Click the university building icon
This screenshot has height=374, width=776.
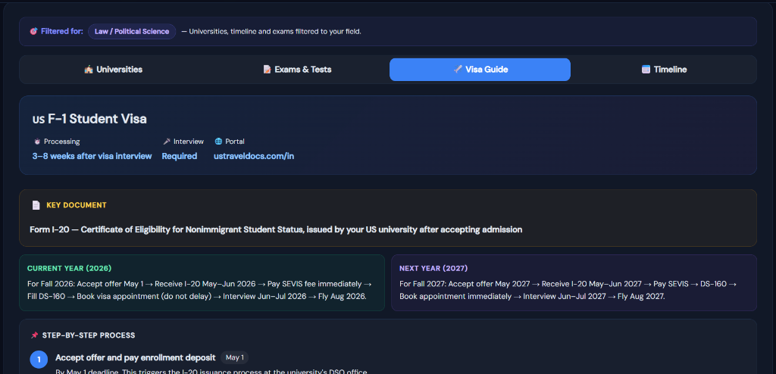[89, 70]
